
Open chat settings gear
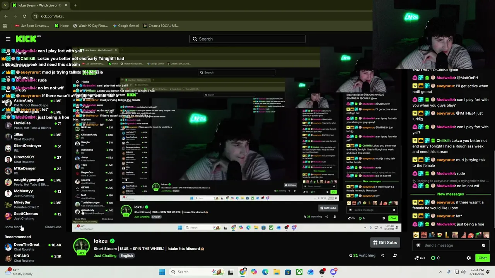(469, 258)
